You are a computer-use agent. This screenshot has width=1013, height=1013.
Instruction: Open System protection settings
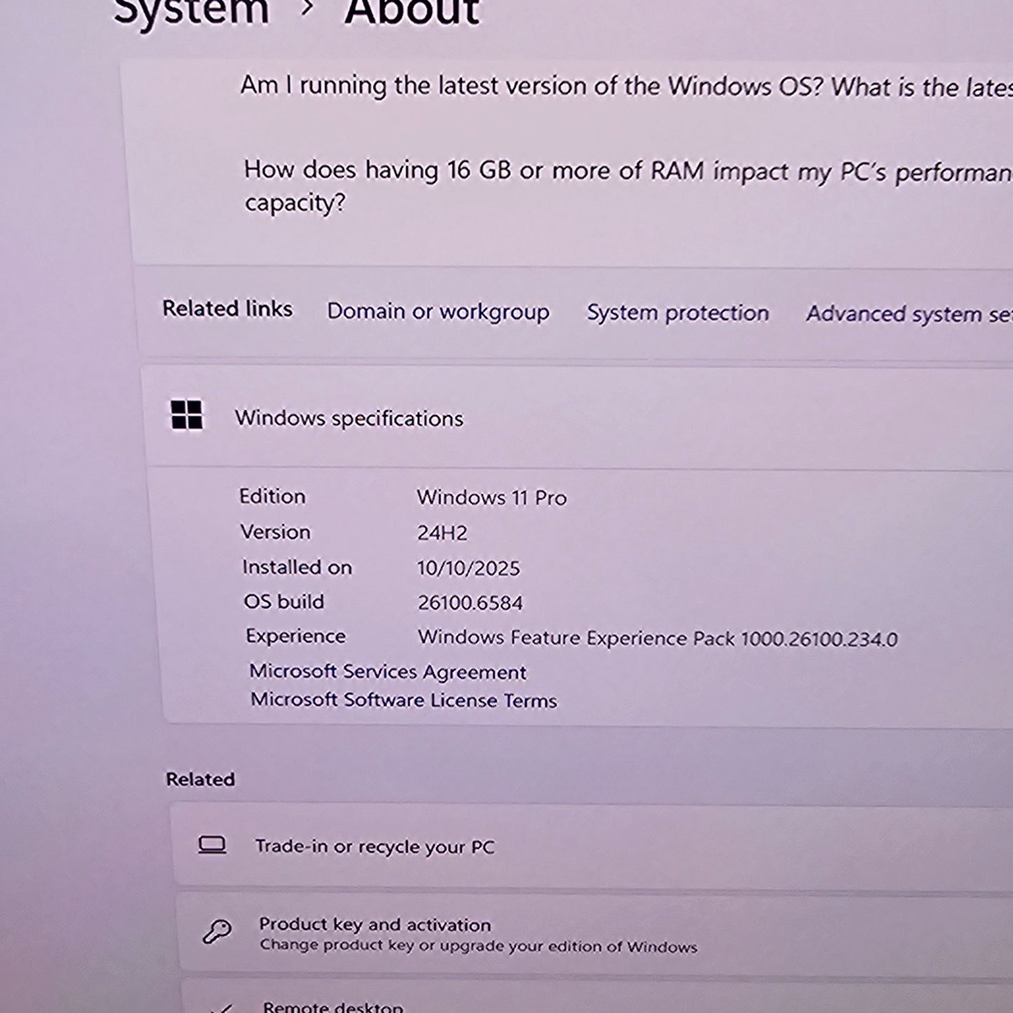(x=677, y=313)
